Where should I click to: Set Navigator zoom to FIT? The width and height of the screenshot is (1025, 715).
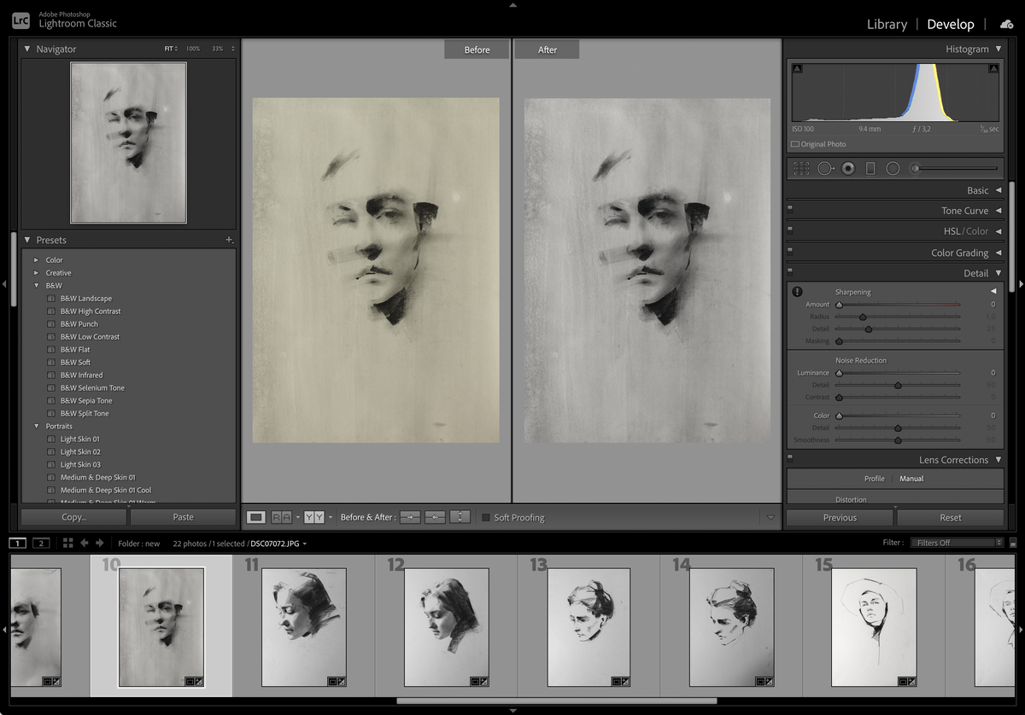(170, 49)
